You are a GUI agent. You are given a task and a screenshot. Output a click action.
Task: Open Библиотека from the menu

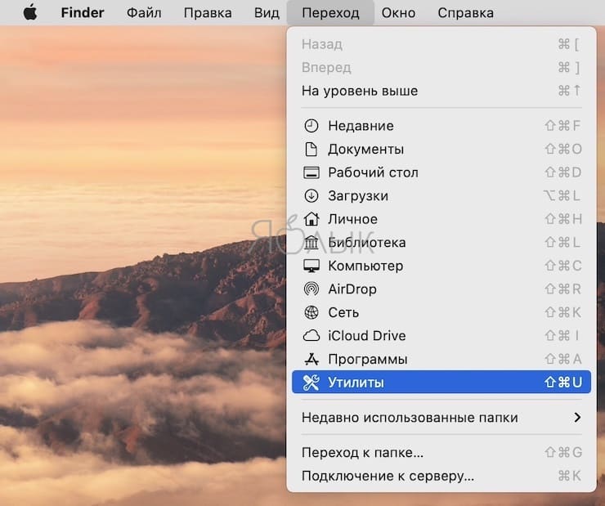[441, 243]
